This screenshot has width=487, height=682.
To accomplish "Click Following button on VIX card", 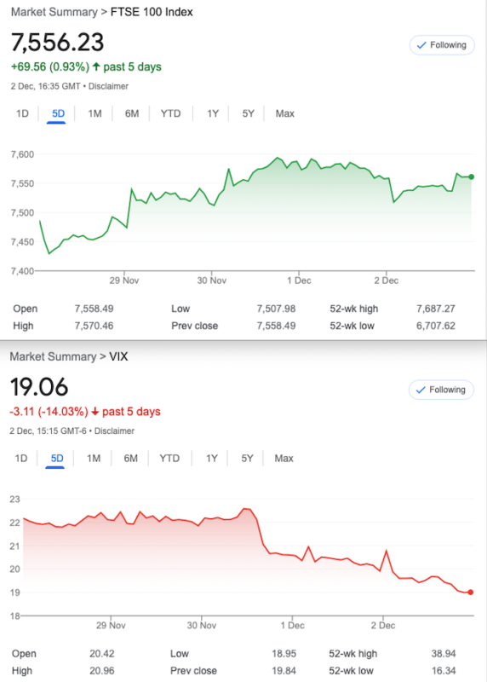I will click(x=441, y=390).
